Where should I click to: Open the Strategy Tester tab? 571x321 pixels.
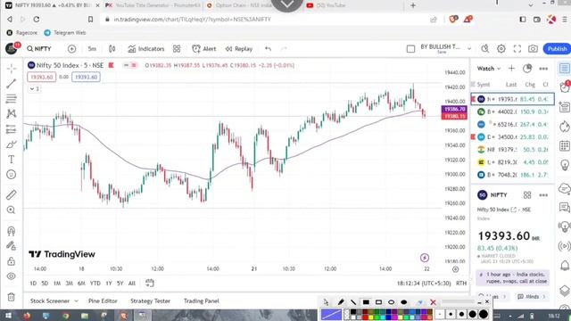point(150,301)
